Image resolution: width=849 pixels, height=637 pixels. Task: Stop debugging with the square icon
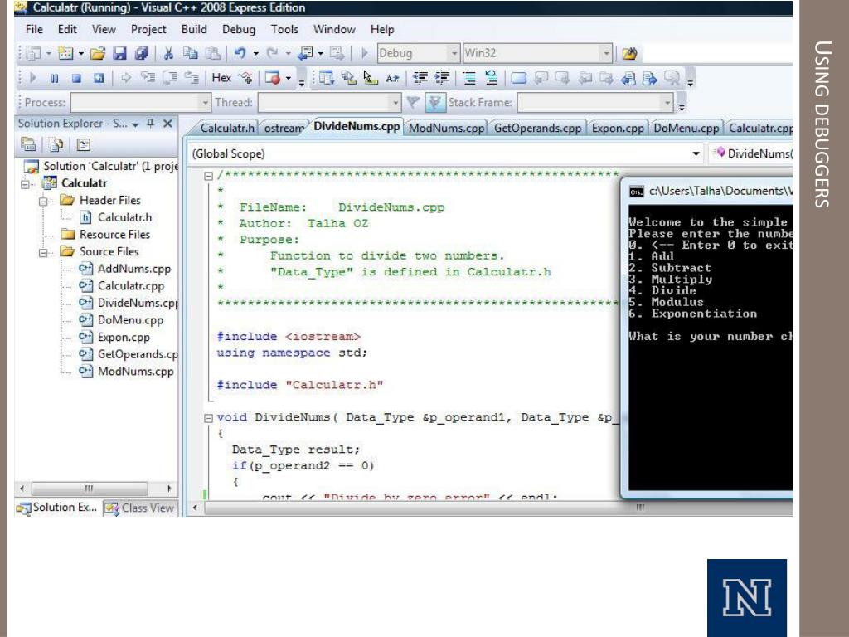(76, 78)
